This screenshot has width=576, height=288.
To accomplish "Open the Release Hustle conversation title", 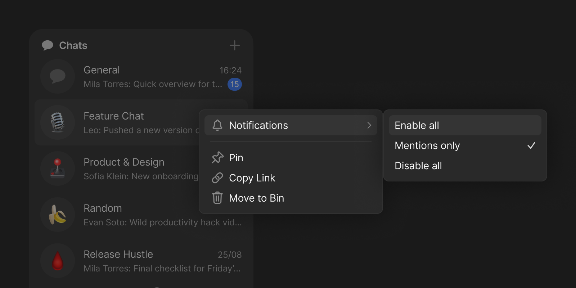I will (118, 254).
